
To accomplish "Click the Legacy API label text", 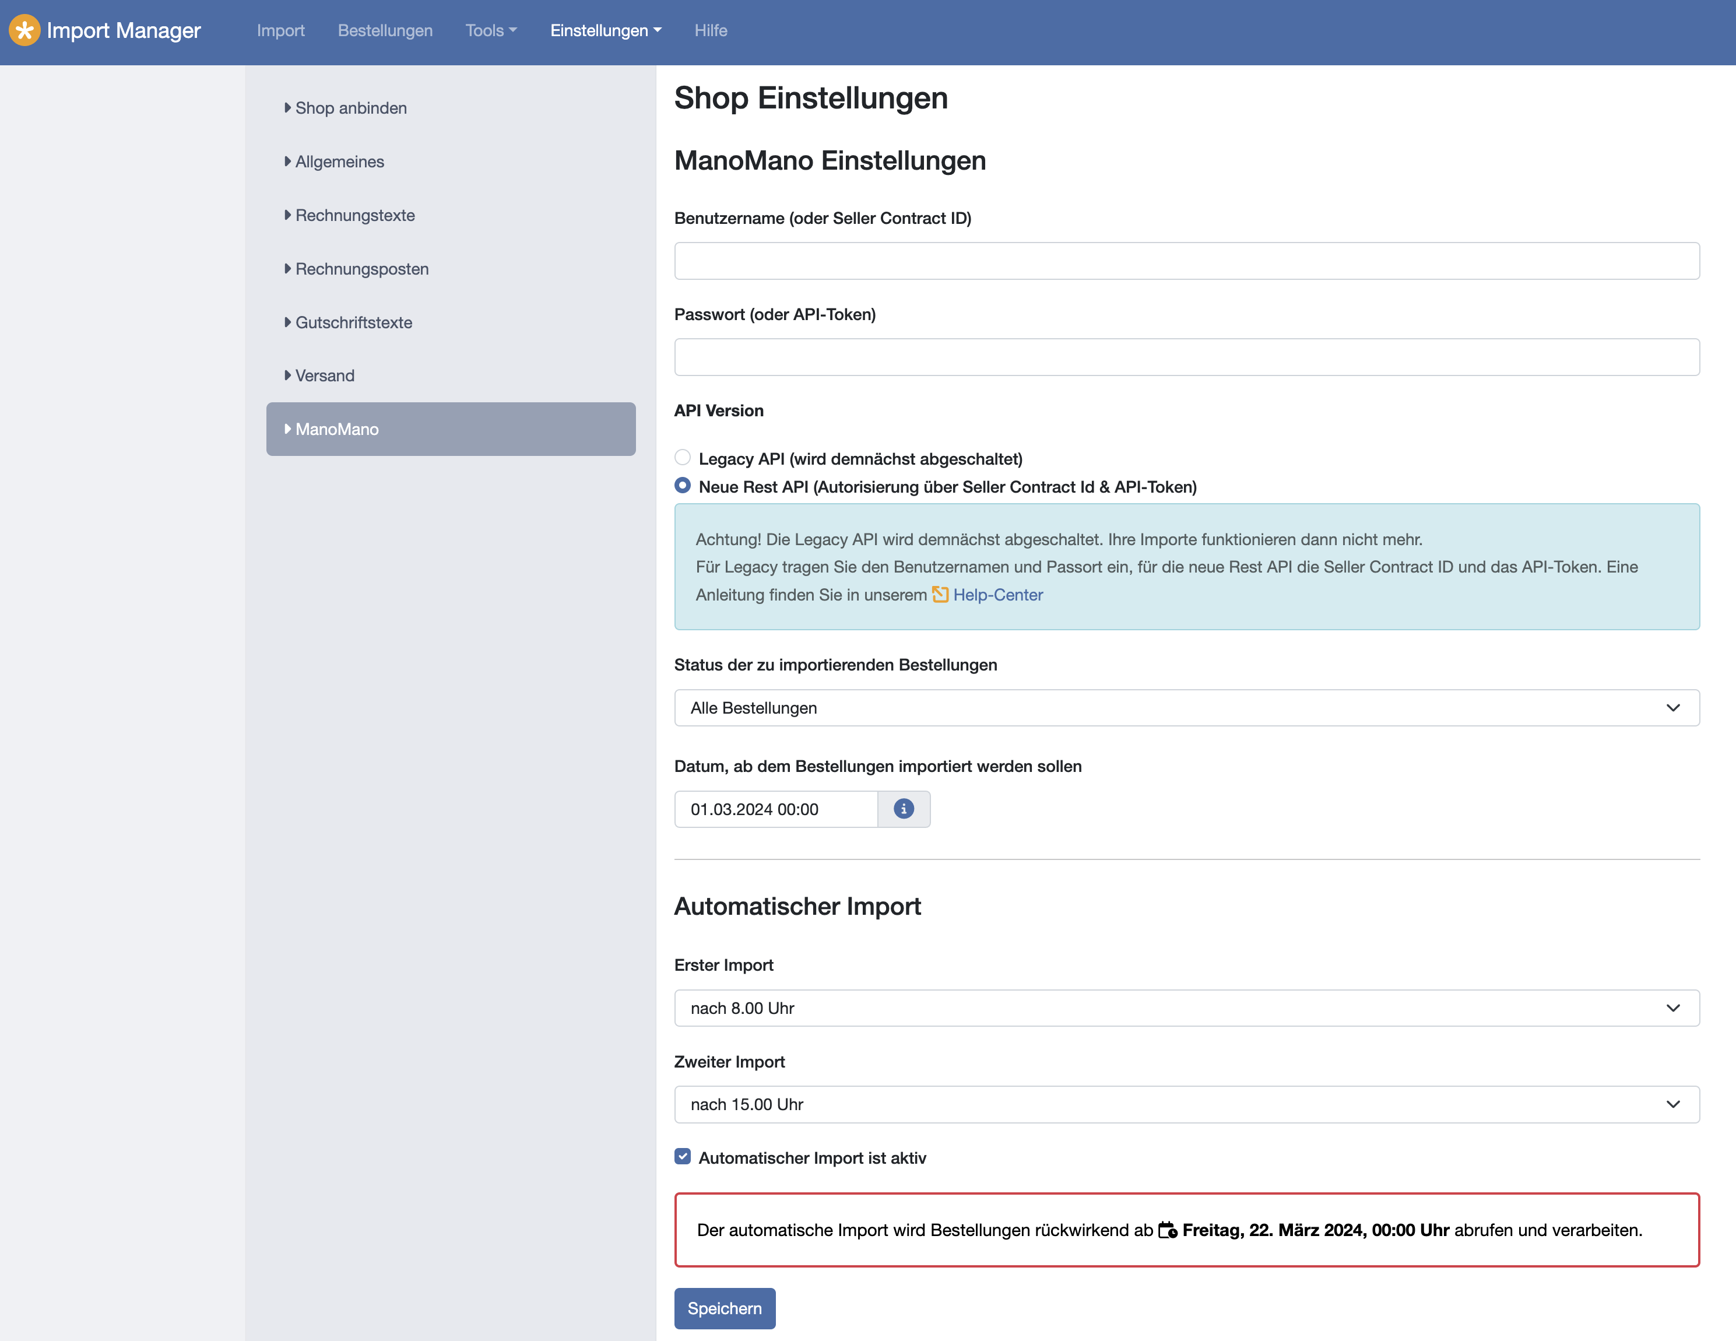I will coord(860,459).
